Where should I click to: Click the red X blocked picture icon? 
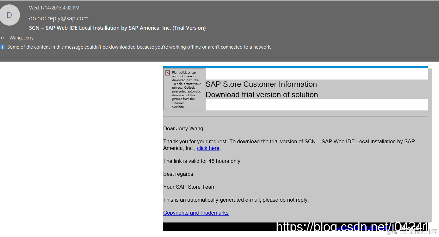coord(168,73)
